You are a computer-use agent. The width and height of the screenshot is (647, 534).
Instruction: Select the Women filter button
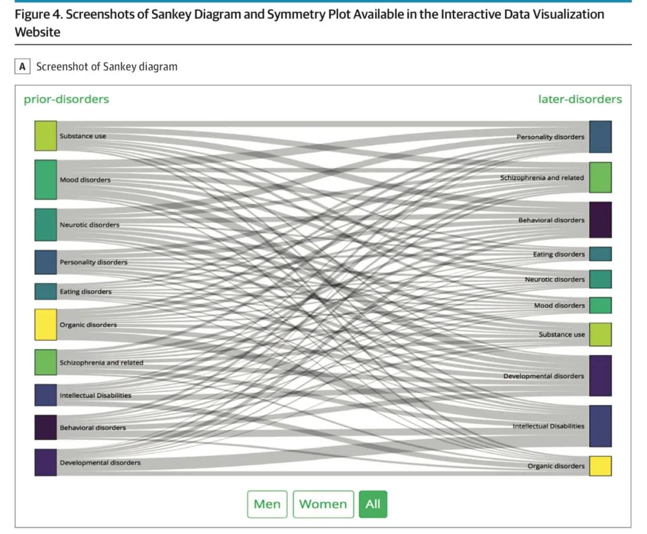click(323, 504)
